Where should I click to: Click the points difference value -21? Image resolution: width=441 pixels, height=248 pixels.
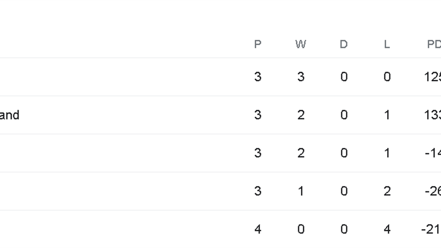tap(431, 230)
